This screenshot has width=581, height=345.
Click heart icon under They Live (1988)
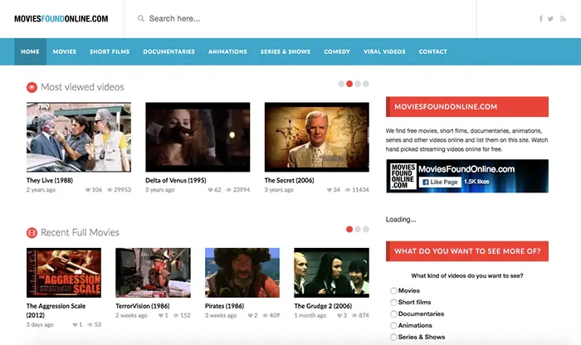(x=88, y=190)
